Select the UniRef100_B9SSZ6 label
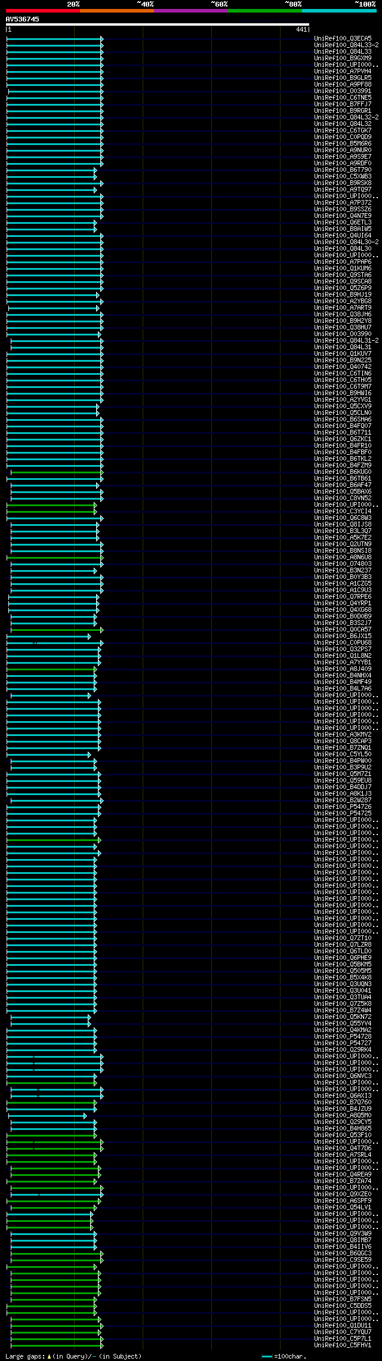Viewport: 382px width, 1361px height. (x=343, y=209)
